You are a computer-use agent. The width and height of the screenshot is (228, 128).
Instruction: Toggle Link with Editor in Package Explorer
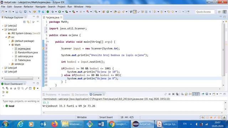pos(28,22)
